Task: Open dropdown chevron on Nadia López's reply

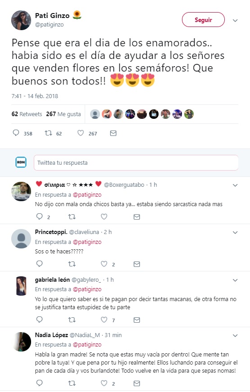Action: (x=235, y=335)
